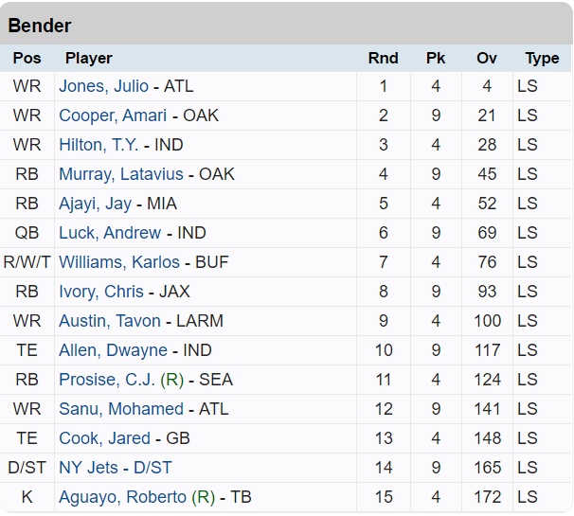Open Tavon Austin player page
574x516 pixels.
click(x=110, y=321)
